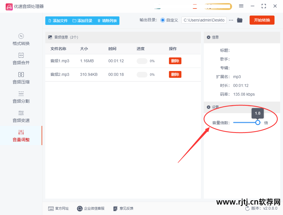The width and height of the screenshot is (283, 215).
Task: Click the 310.94KB size cell
Action: coord(89,74)
